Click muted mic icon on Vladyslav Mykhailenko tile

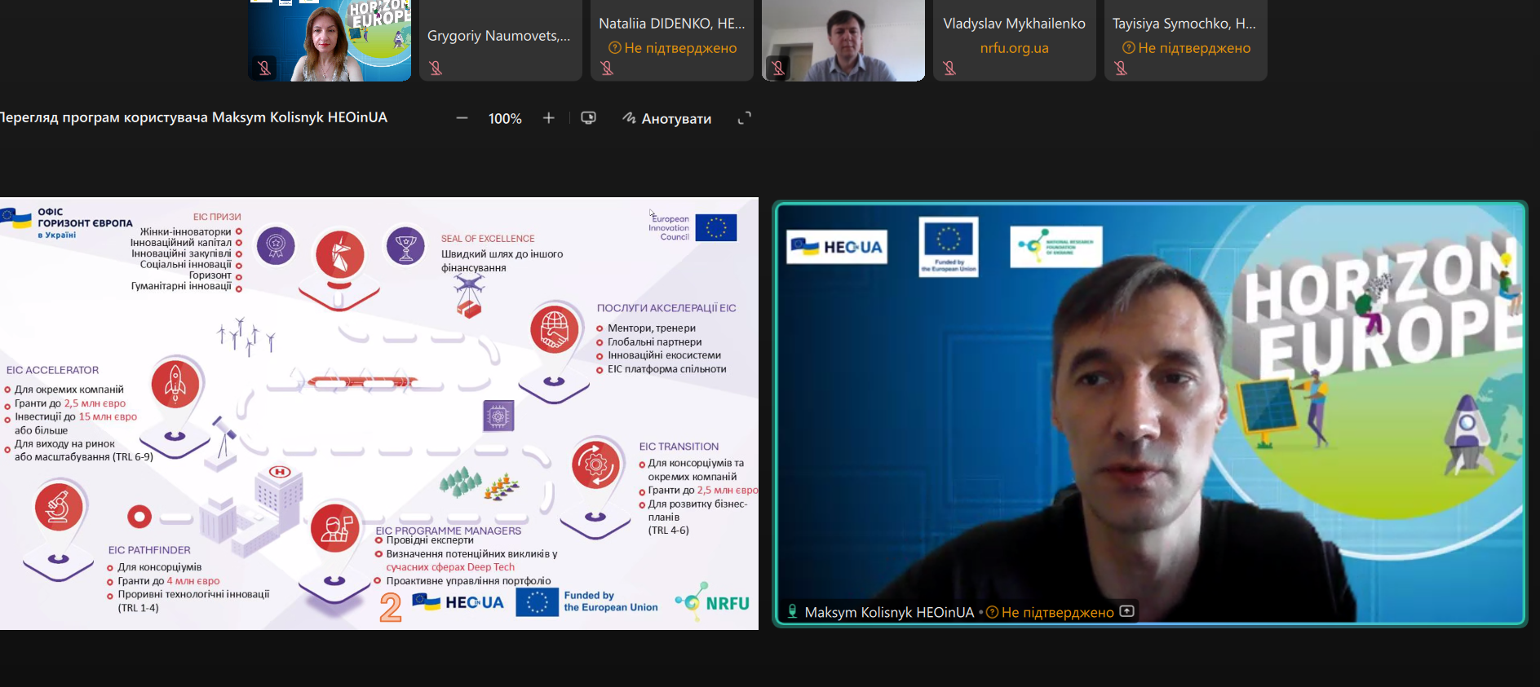click(x=949, y=68)
